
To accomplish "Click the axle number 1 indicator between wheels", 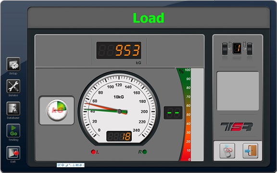I will pos(237,48).
